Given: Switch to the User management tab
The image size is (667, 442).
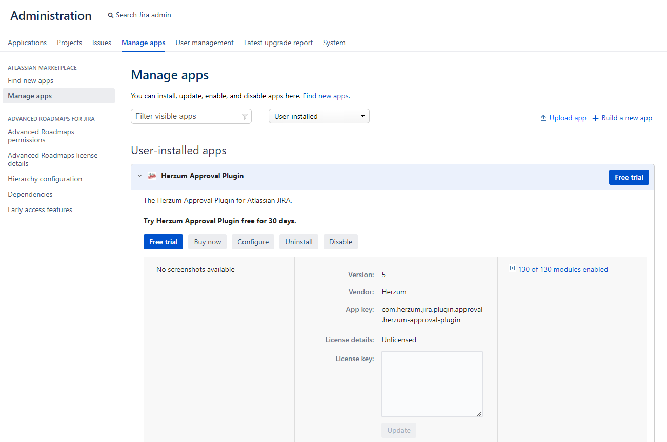Looking at the screenshot, I should [x=205, y=43].
